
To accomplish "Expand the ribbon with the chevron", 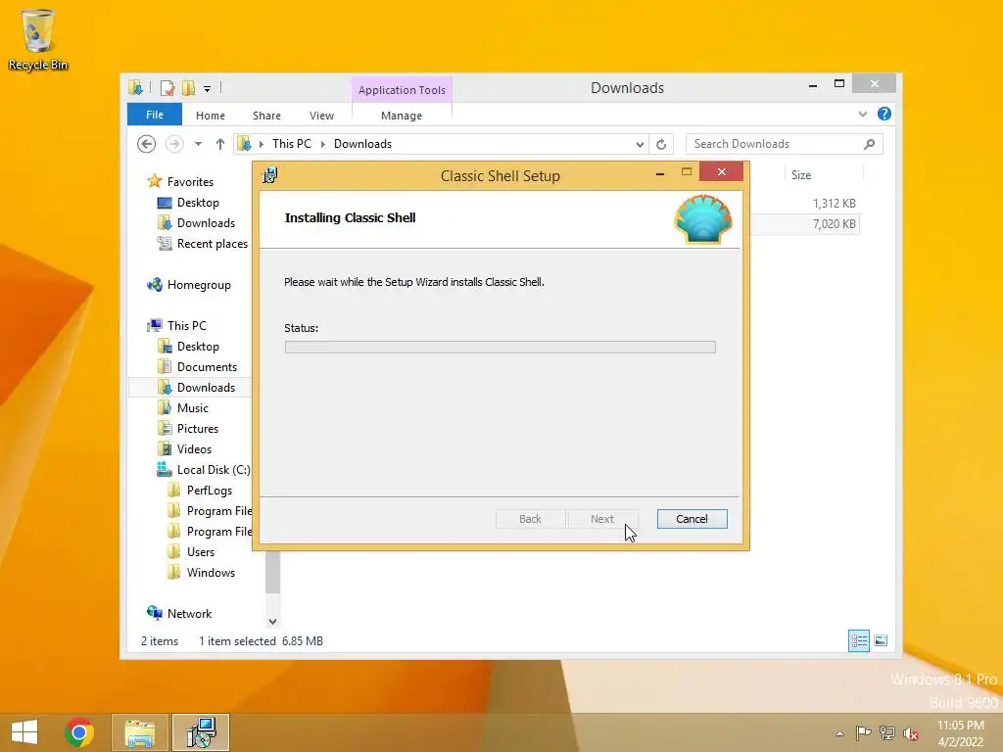I will pyautogui.click(x=862, y=114).
